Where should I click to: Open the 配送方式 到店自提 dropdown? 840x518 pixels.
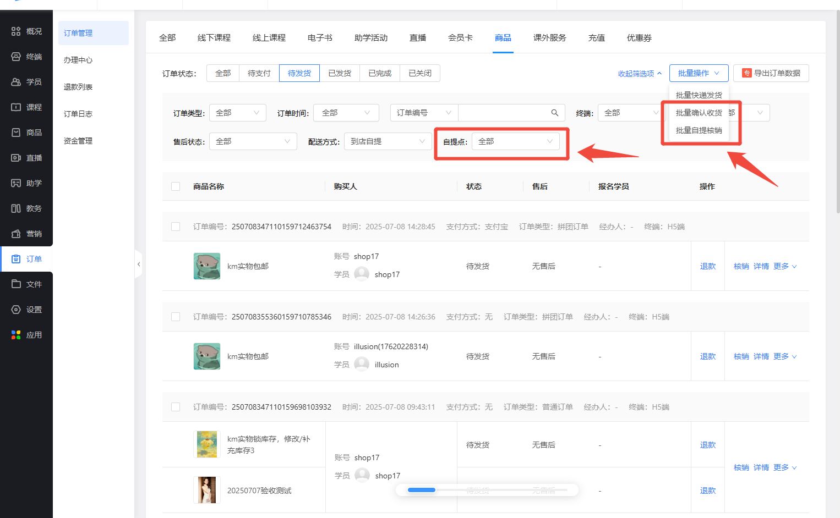click(x=388, y=141)
